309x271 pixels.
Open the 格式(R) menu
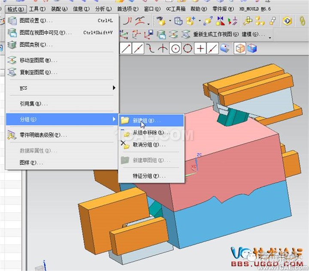pos(15,9)
